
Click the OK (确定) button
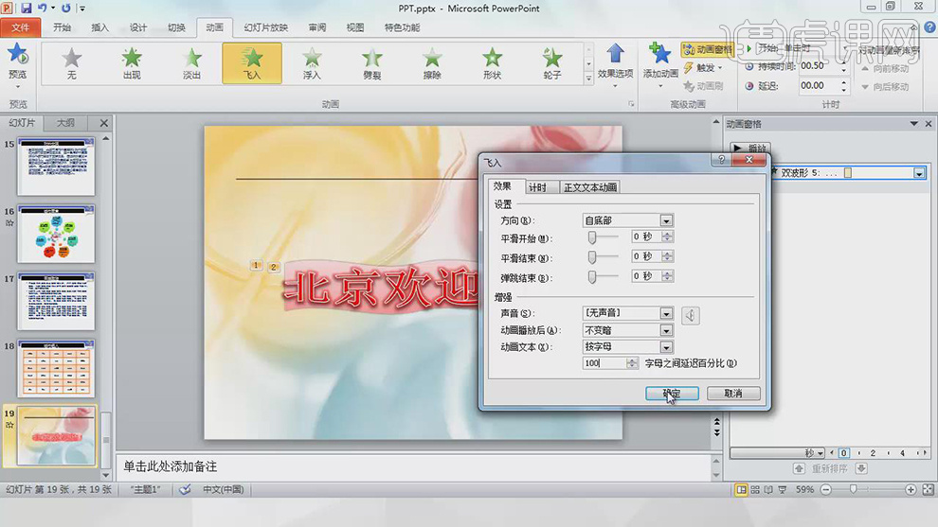[x=672, y=394]
